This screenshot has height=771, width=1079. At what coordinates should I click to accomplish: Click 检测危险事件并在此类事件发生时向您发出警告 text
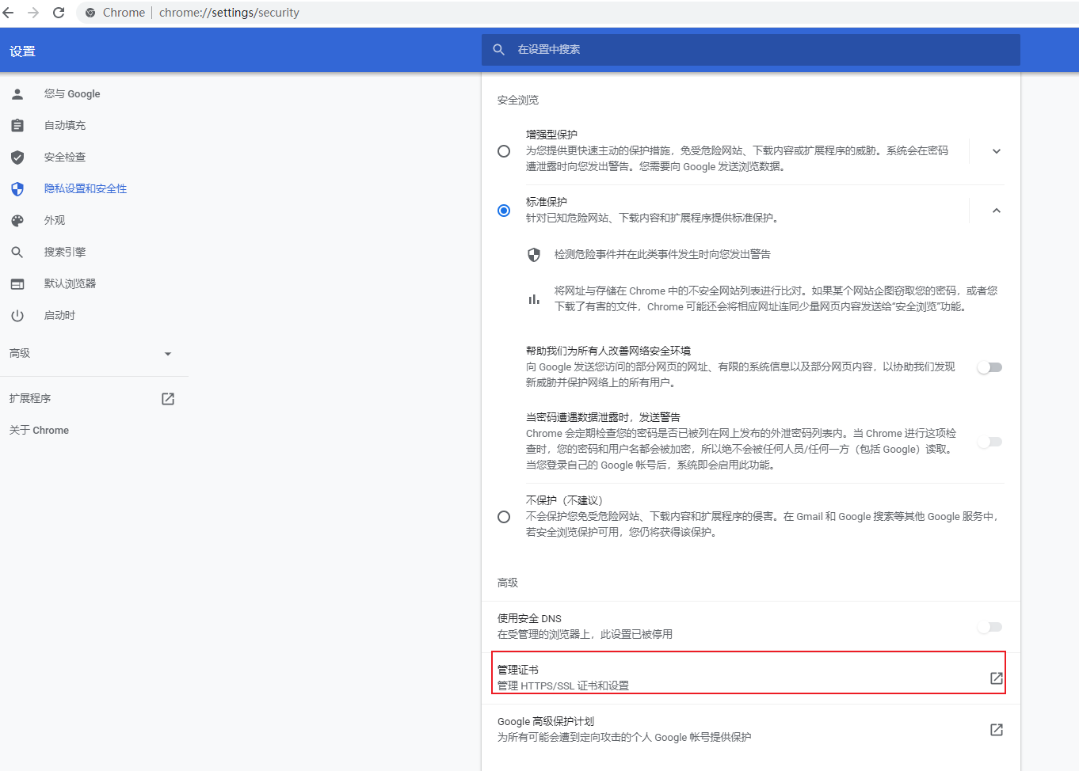click(662, 254)
